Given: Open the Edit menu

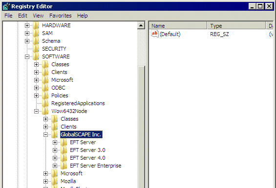Looking at the screenshot, I should [22, 16].
